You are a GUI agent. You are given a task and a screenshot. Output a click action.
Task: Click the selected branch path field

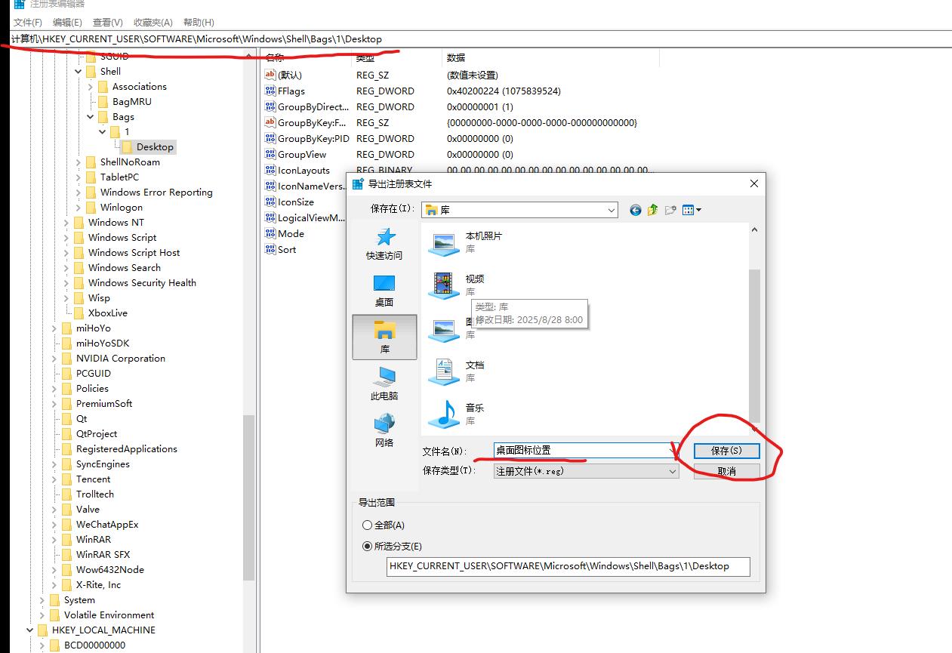[568, 566]
